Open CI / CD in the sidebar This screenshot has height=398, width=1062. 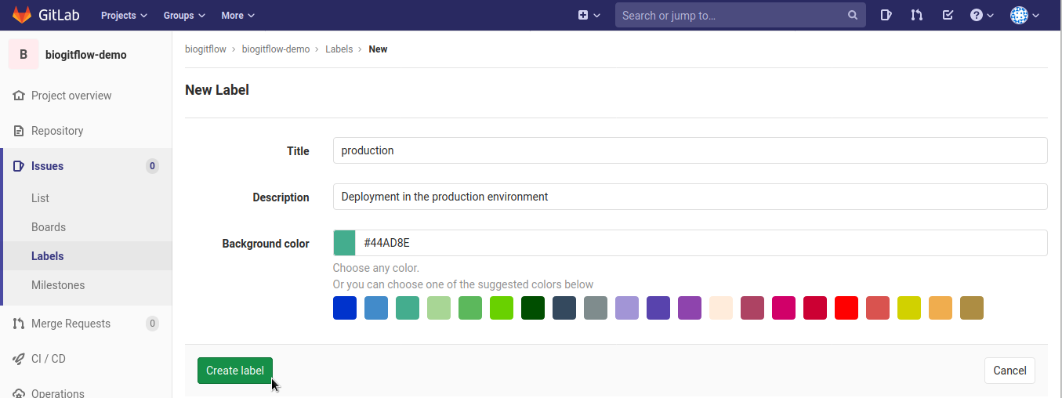point(49,359)
